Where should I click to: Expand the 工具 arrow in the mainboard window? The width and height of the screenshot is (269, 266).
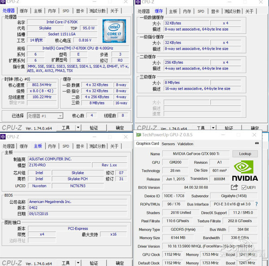(78, 262)
